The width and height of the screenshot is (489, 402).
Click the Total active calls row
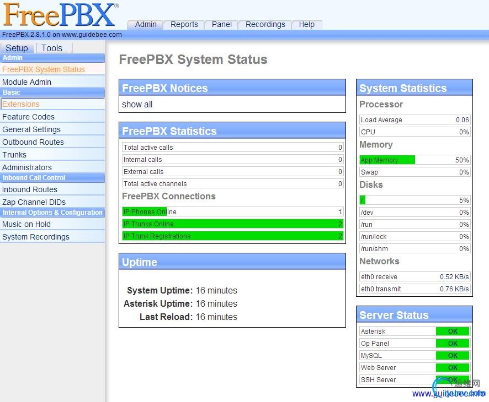pos(233,148)
